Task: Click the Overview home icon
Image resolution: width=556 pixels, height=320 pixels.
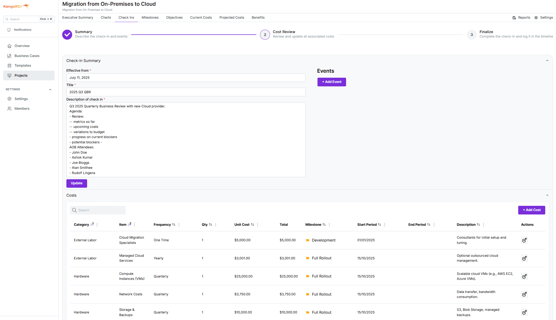Action: [x=9, y=46]
